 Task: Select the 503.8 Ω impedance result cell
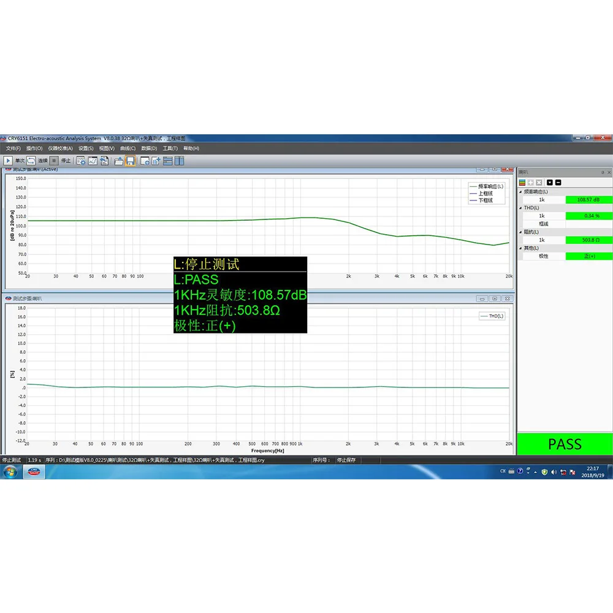click(x=588, y=240)
